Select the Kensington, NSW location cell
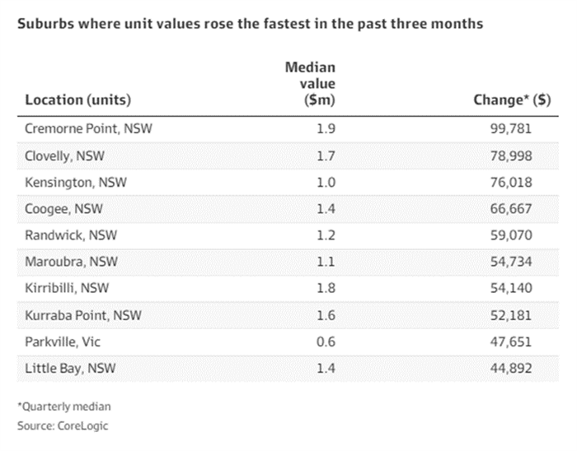Viewport: 577px width, 451px height. click(x=75, y=181)
